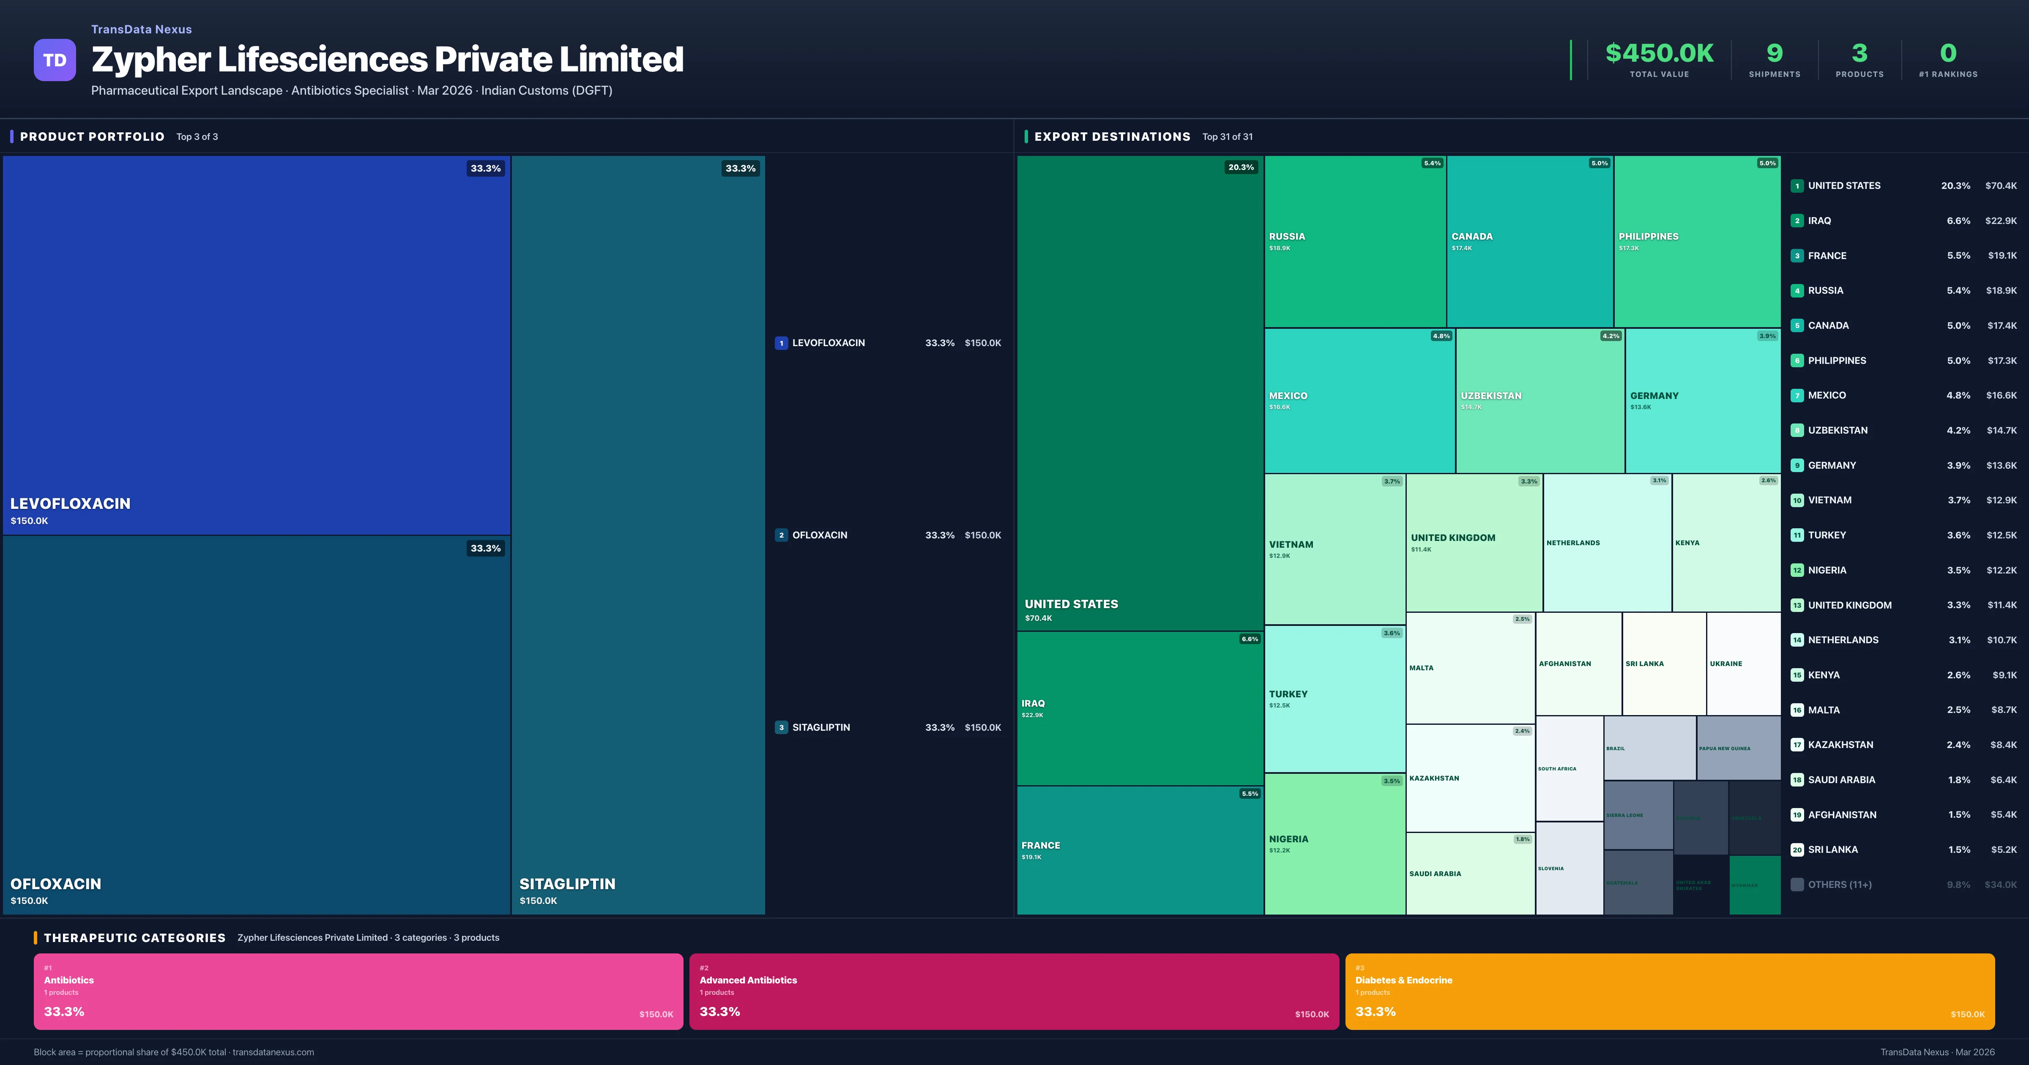Image resolution: width=2029 pixels, height=1065 pixels.
Task: Select the United States destination block
Action: coord(1140,392)
